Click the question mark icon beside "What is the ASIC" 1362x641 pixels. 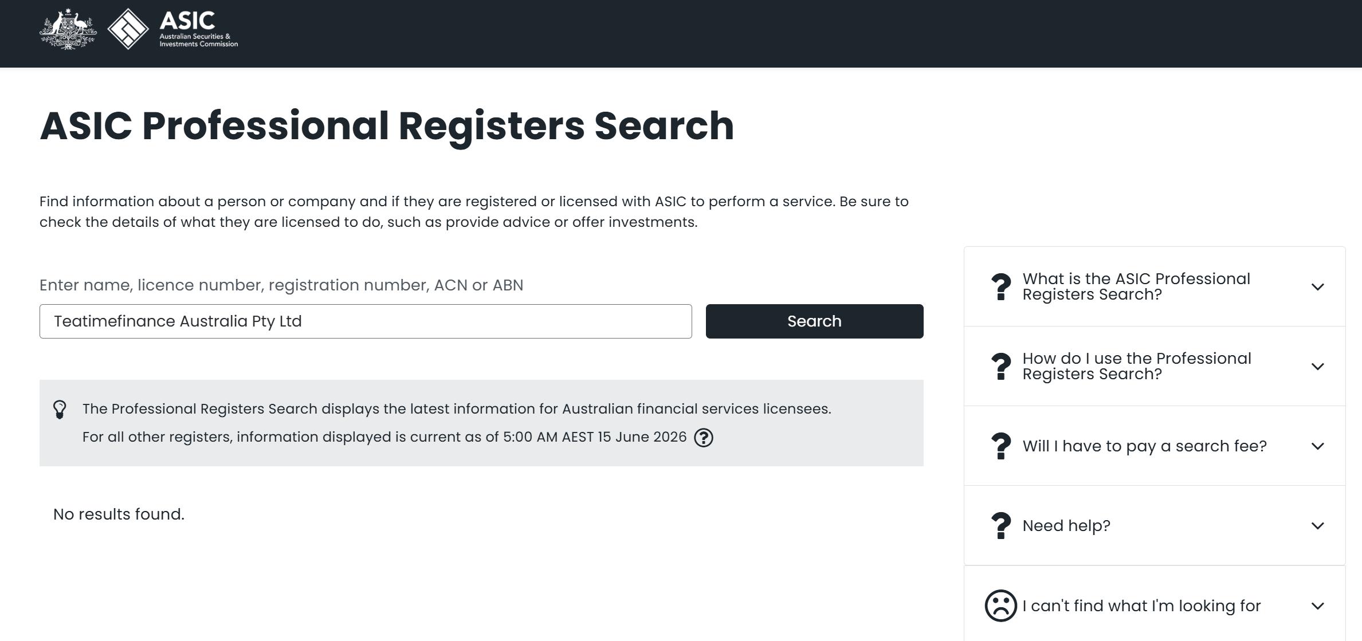pyautogui.click(x=1000, y=287)
